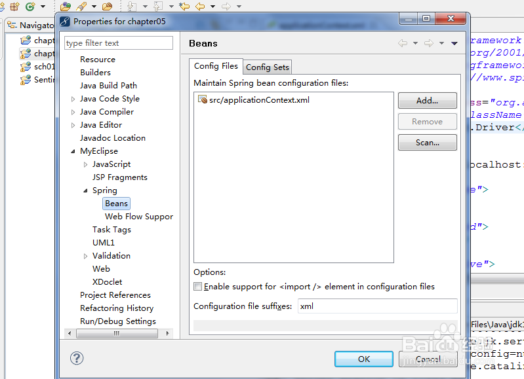This screenshot has height=379, width=524.
Task: Click the Navigator view tab icon
Action: (12, 26)
